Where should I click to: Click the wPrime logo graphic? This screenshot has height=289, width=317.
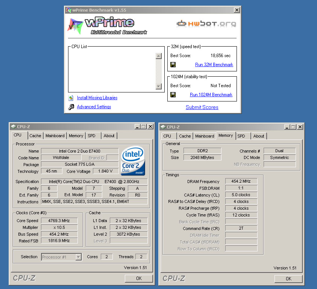pos(107,26)
